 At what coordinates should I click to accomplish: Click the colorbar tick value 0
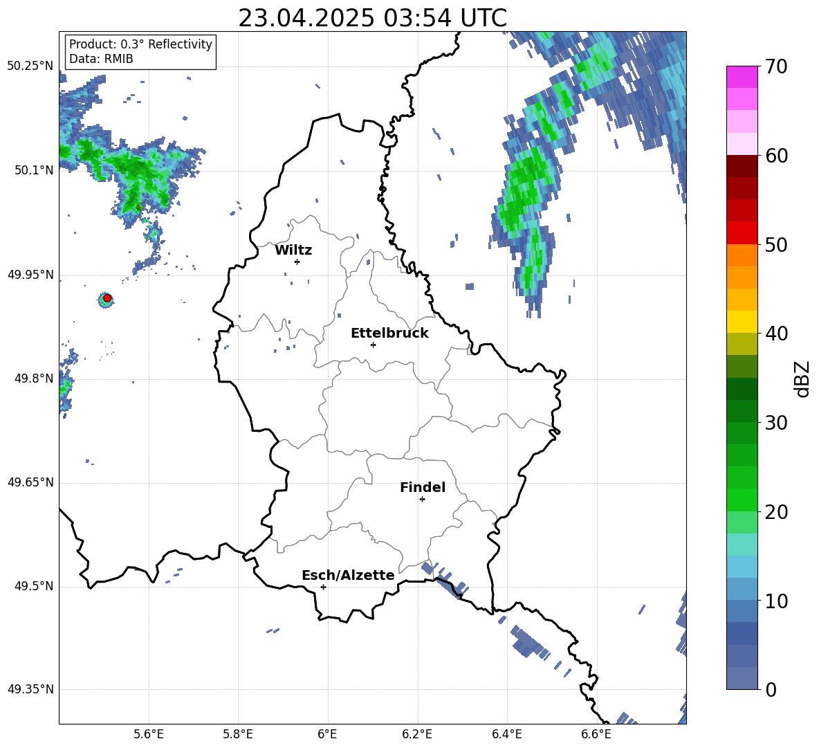pyautogui.click(x=771, y=690)
